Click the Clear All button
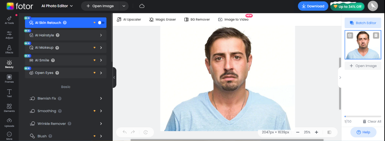 click(372, 121)
